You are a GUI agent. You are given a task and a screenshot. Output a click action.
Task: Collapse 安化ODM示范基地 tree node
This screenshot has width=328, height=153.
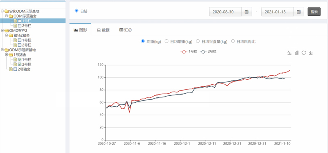click(2, 11)
